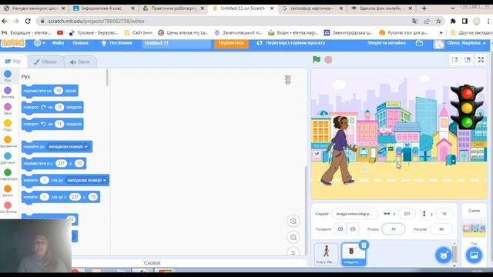The image size is (493, 277).
Task: Open the language globe menu
Action: point(39,43)
